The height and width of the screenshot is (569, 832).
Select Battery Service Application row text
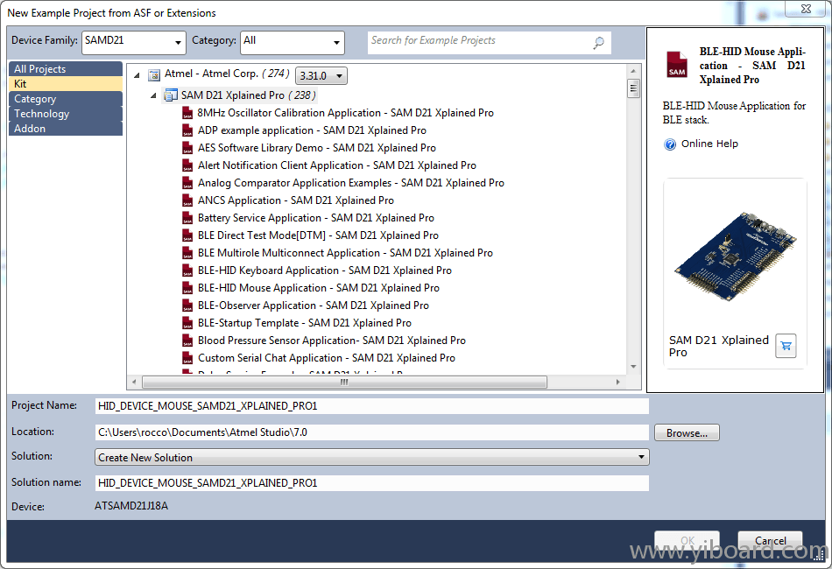click(x=315, y=218)
